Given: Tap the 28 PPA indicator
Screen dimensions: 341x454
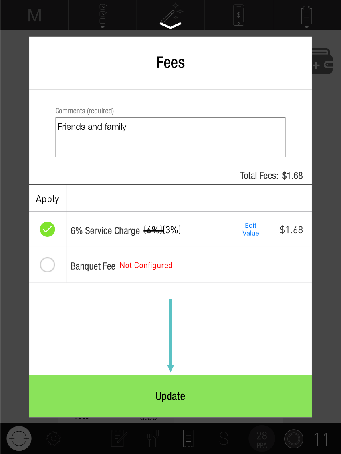Looking at the screenshot, I should point(262,438).
